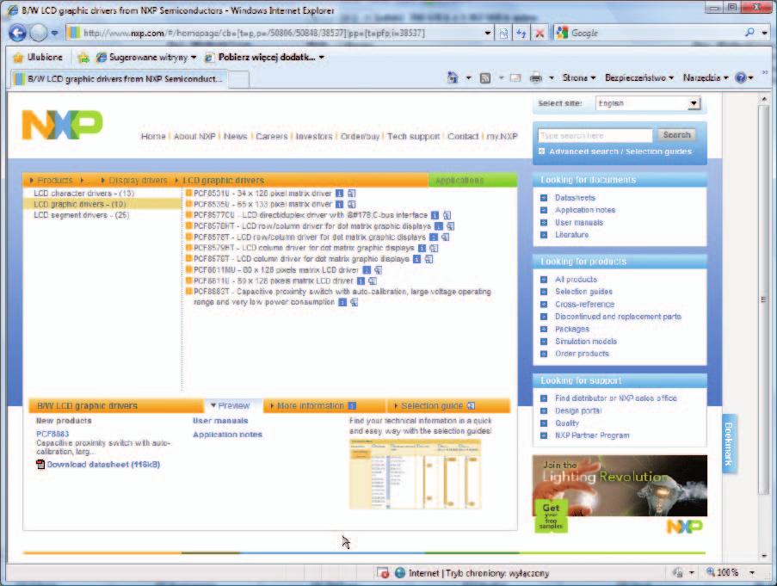Open the recent pages dropdown arrow

point(54,34)
